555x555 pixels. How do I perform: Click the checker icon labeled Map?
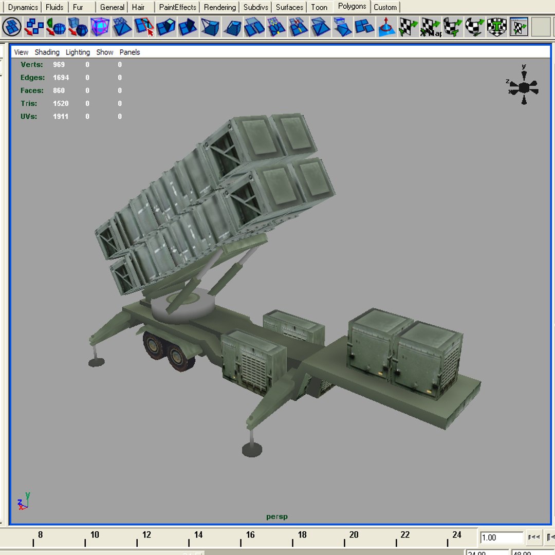click(431, 27)
